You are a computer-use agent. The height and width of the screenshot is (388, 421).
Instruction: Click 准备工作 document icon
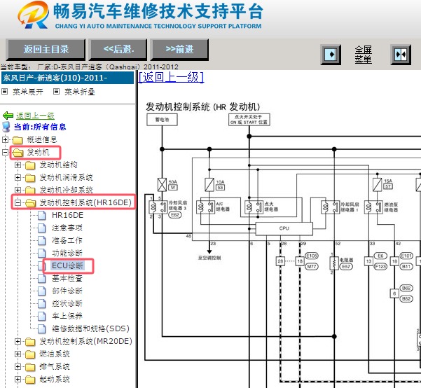pyautogui.click(x=42, y=241)
